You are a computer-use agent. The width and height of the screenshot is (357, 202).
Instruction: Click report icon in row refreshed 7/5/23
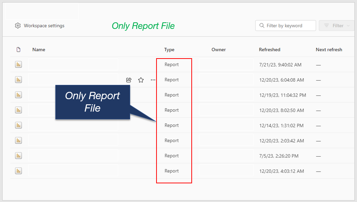point(18,156)
